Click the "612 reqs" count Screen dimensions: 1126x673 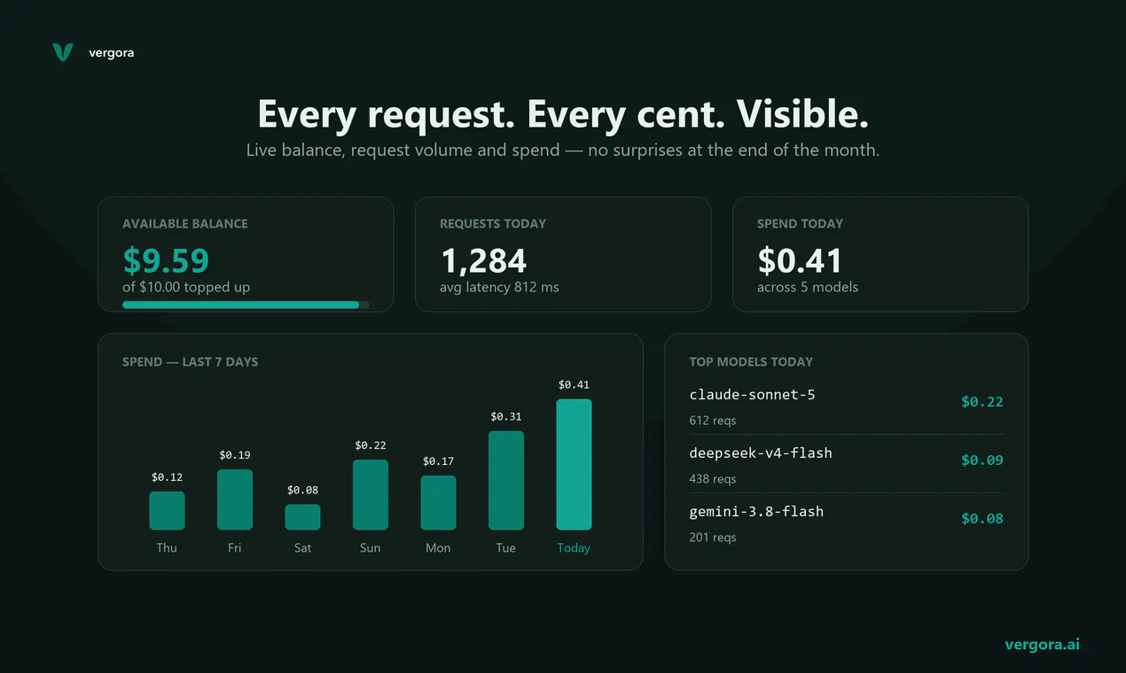click(x=713, y=421)
